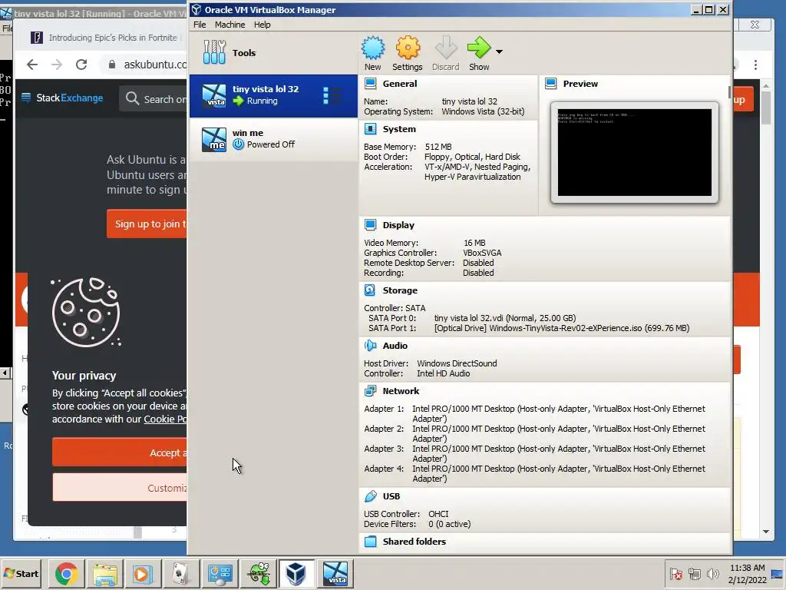Open the USB settings heading
Screen dimensions: 786x590
click(x=391, y=496)
